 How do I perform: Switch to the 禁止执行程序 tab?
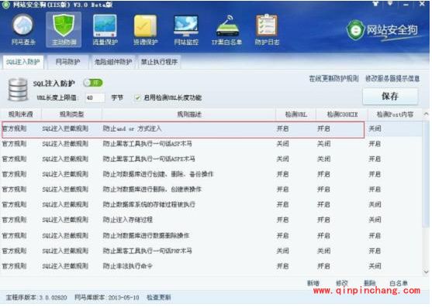(x=159, y=62)
